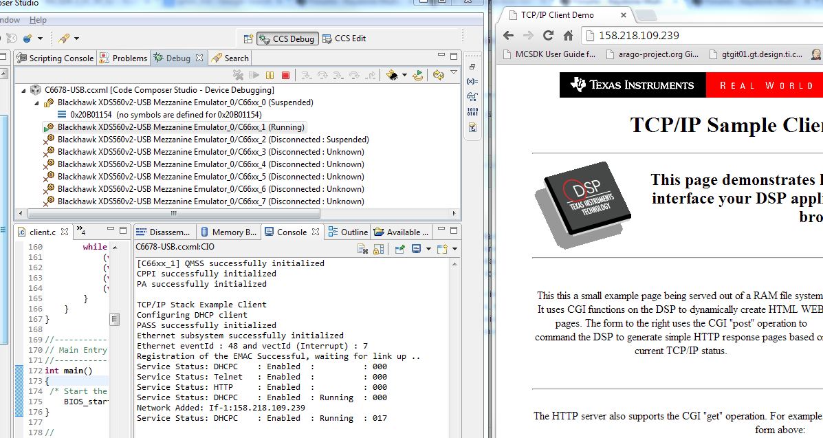Screen dimensions: 823x438
Task: Reload the TCP/IP Client Demo page
Action: 549,35
